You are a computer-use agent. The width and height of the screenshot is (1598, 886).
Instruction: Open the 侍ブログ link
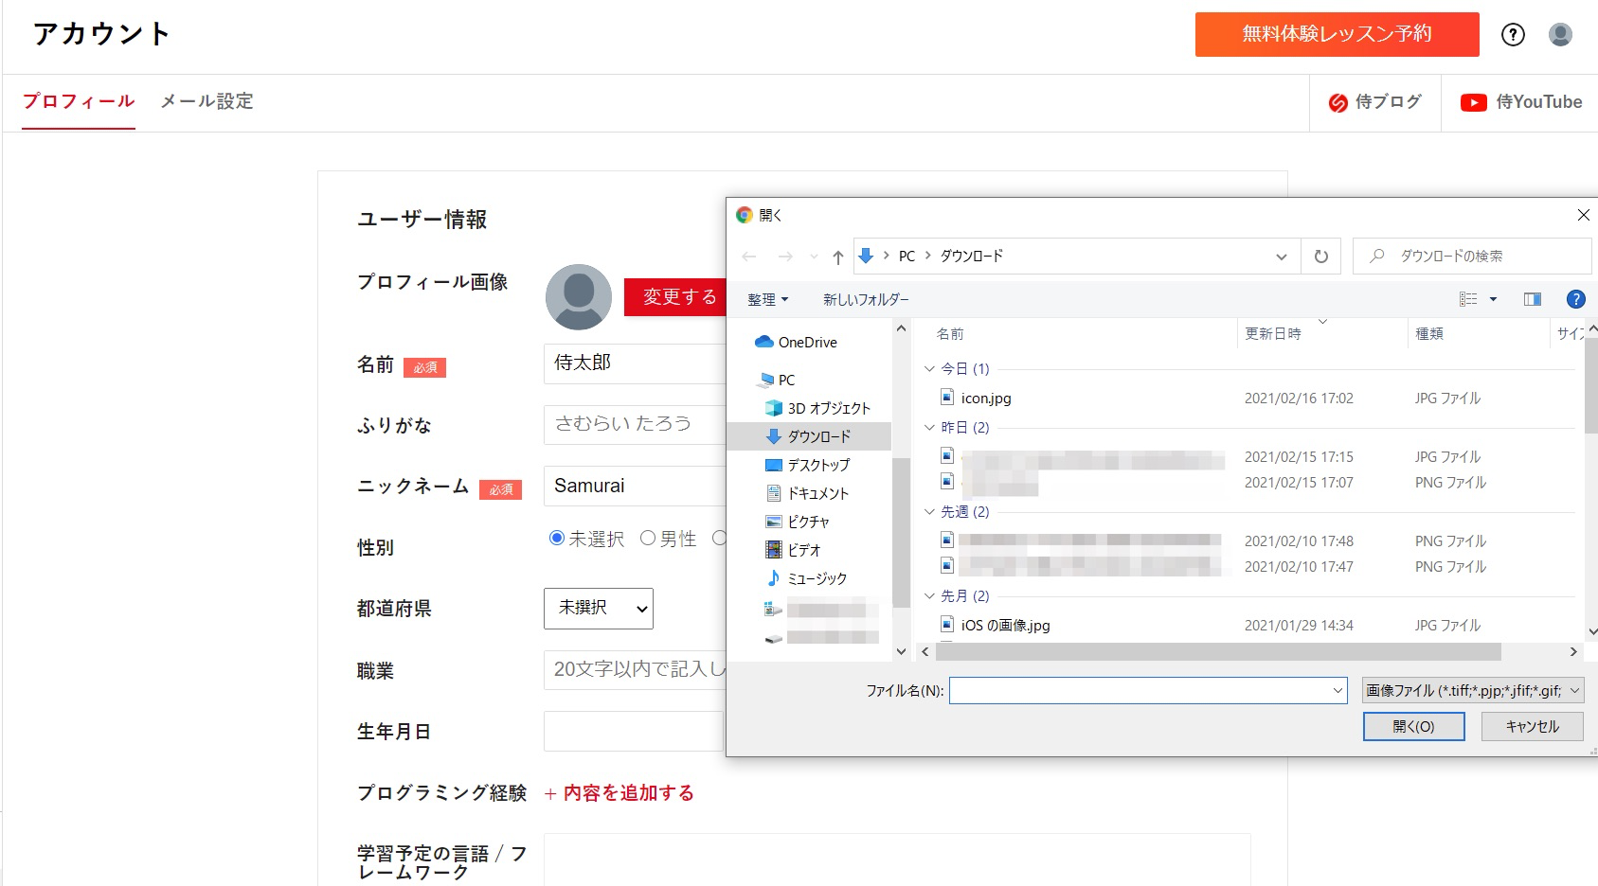(x=1375, y=102)
